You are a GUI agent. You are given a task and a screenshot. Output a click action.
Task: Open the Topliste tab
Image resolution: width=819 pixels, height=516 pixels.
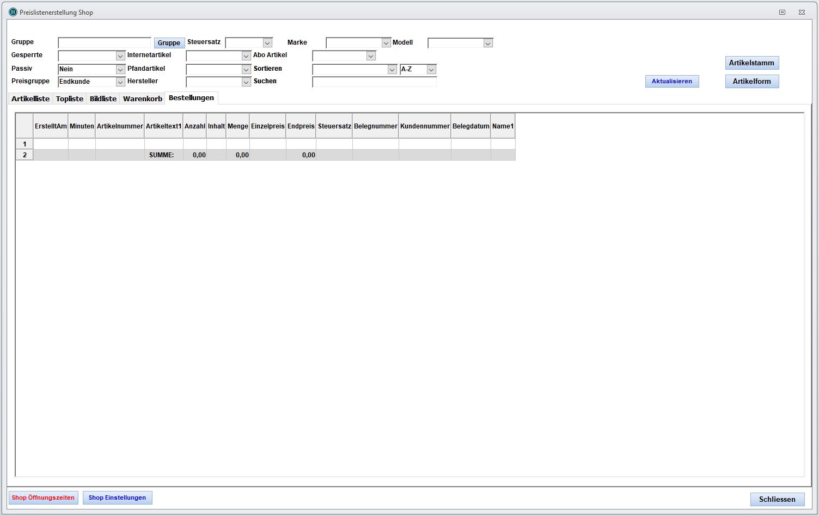(70, 99)
